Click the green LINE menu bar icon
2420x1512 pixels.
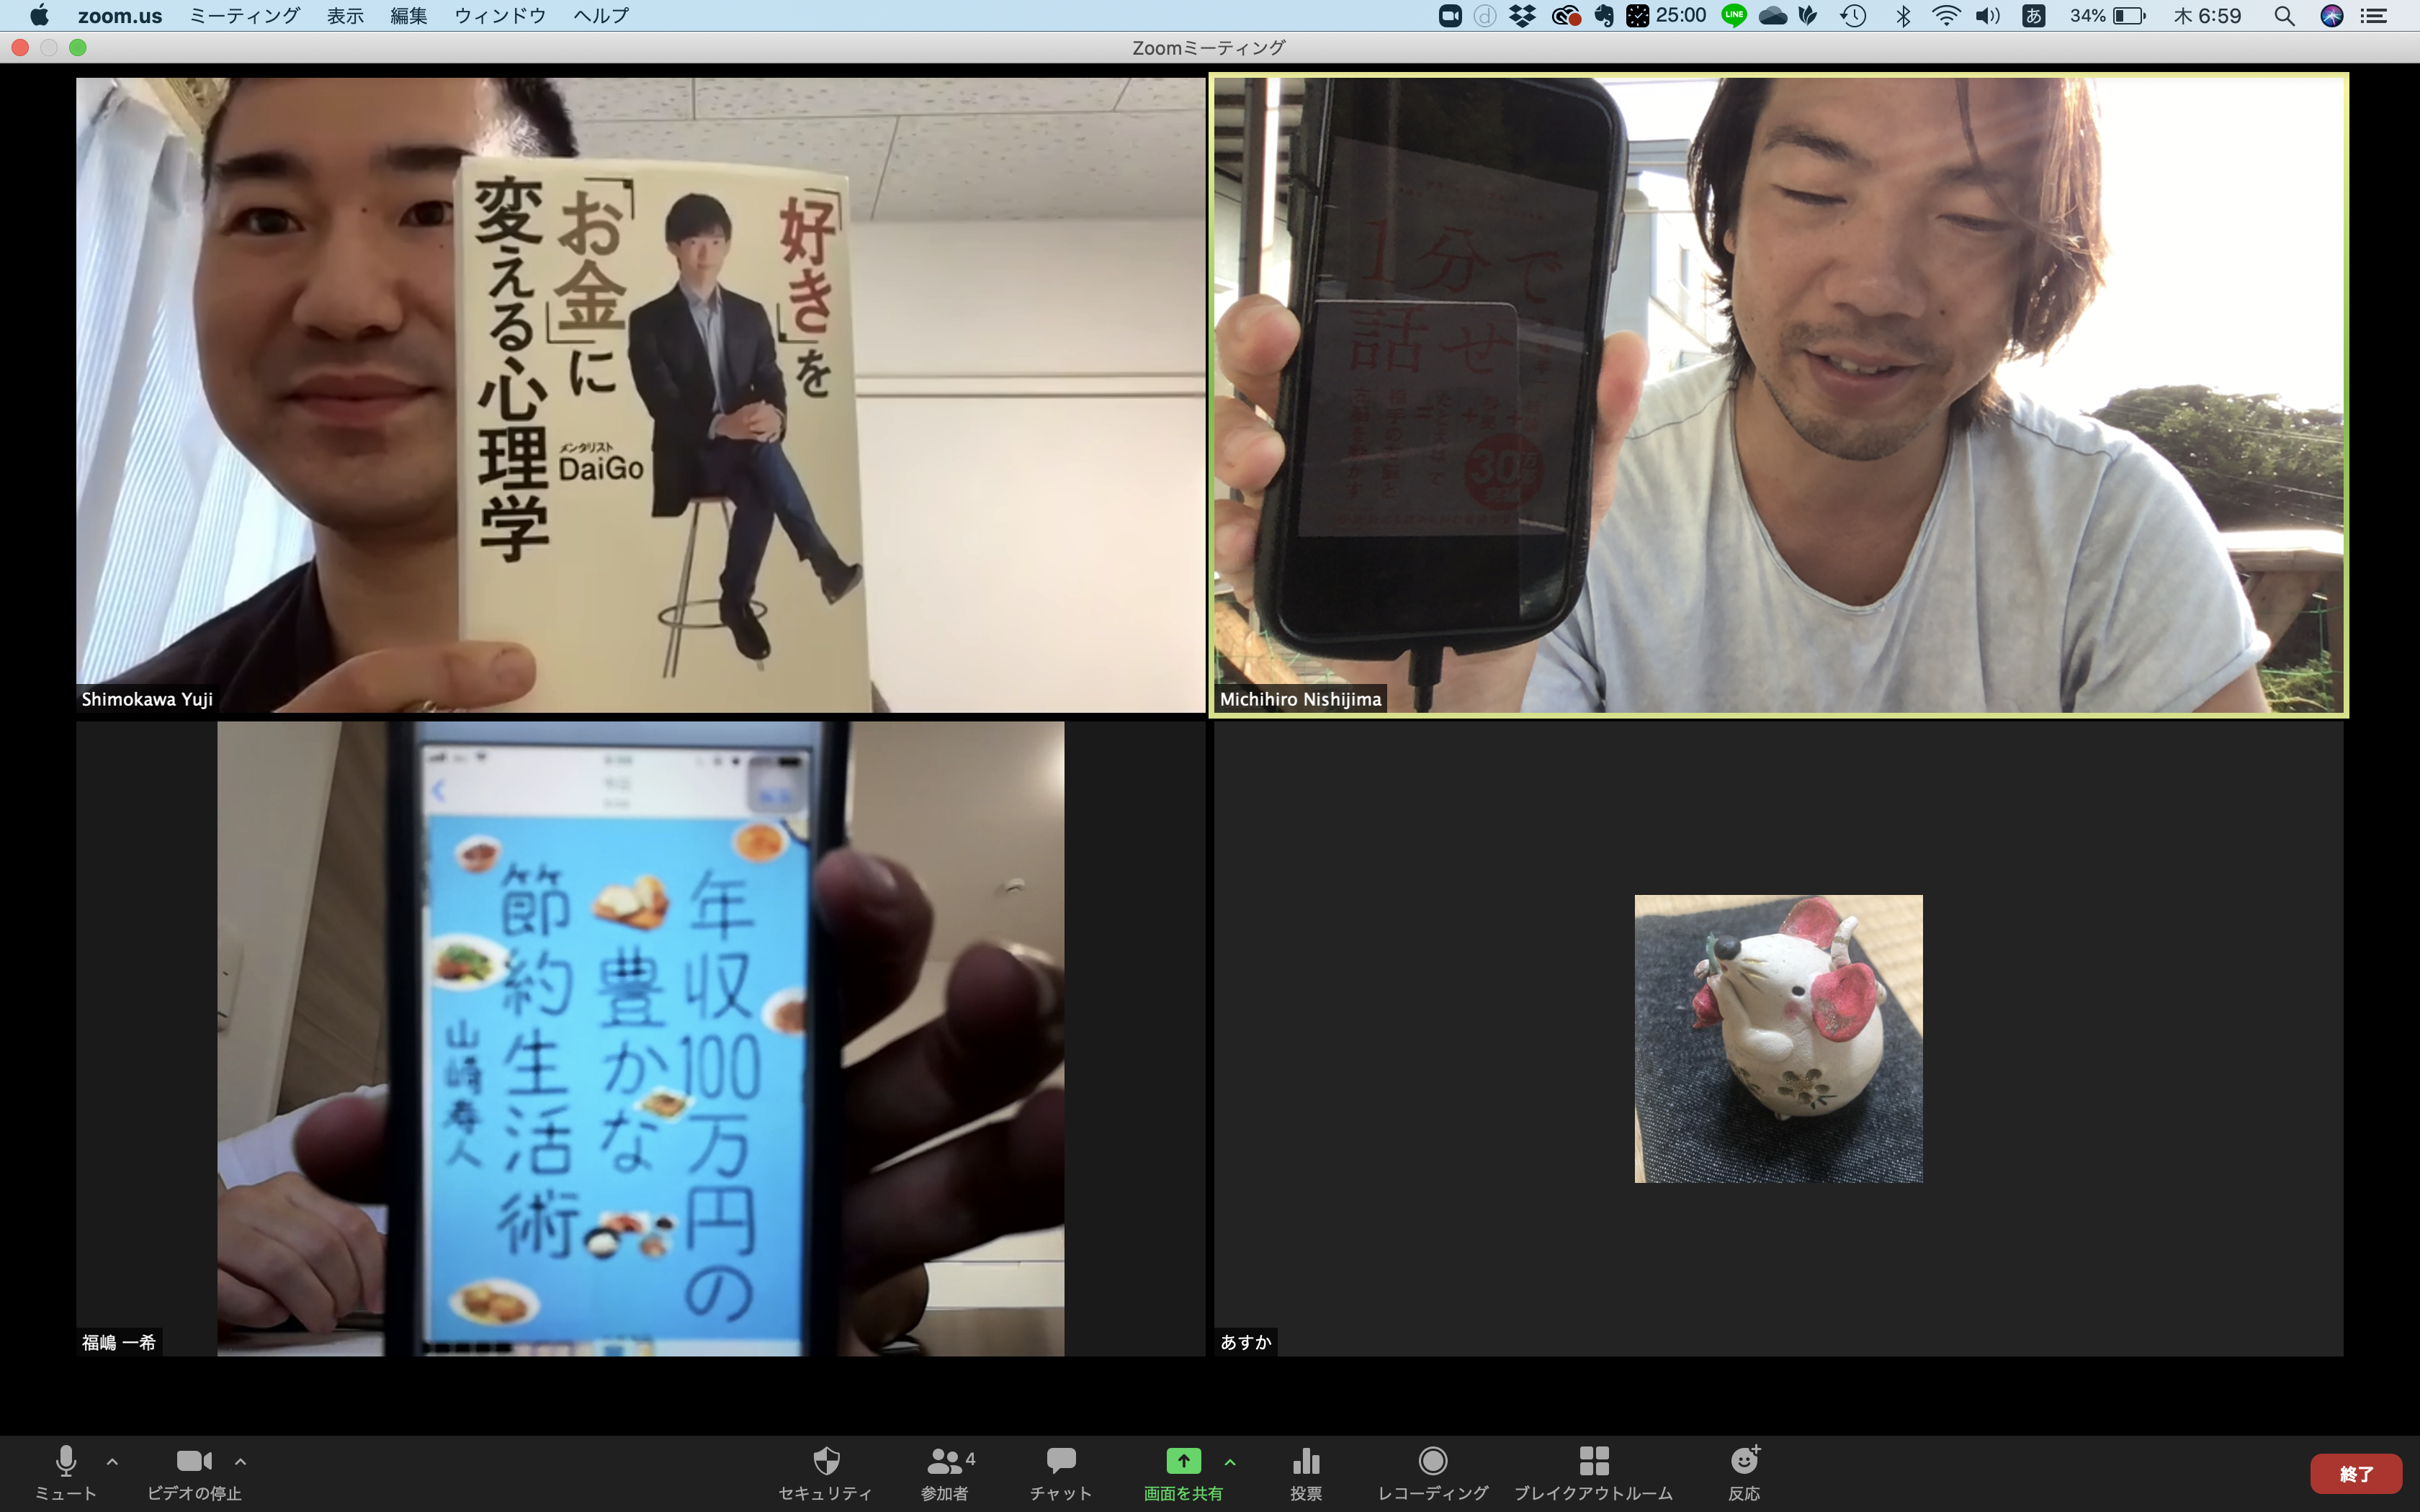[x=1734, y=15]
